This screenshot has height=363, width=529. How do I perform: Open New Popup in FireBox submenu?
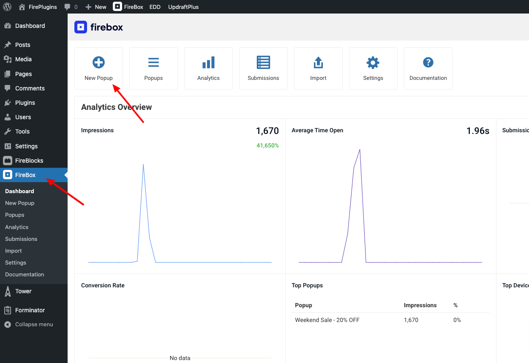coord(19,203)
